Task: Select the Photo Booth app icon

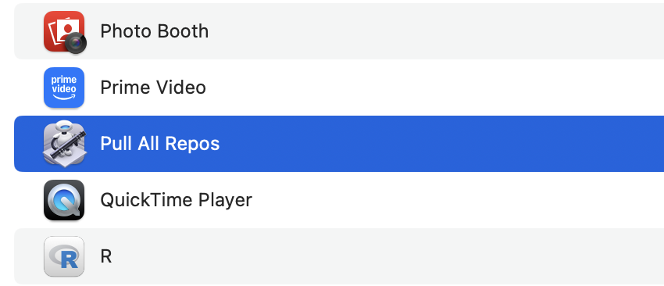Action: tap(64, 32)
